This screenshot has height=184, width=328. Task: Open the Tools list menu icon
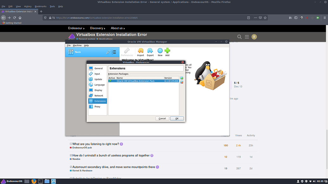coord(114,52)
